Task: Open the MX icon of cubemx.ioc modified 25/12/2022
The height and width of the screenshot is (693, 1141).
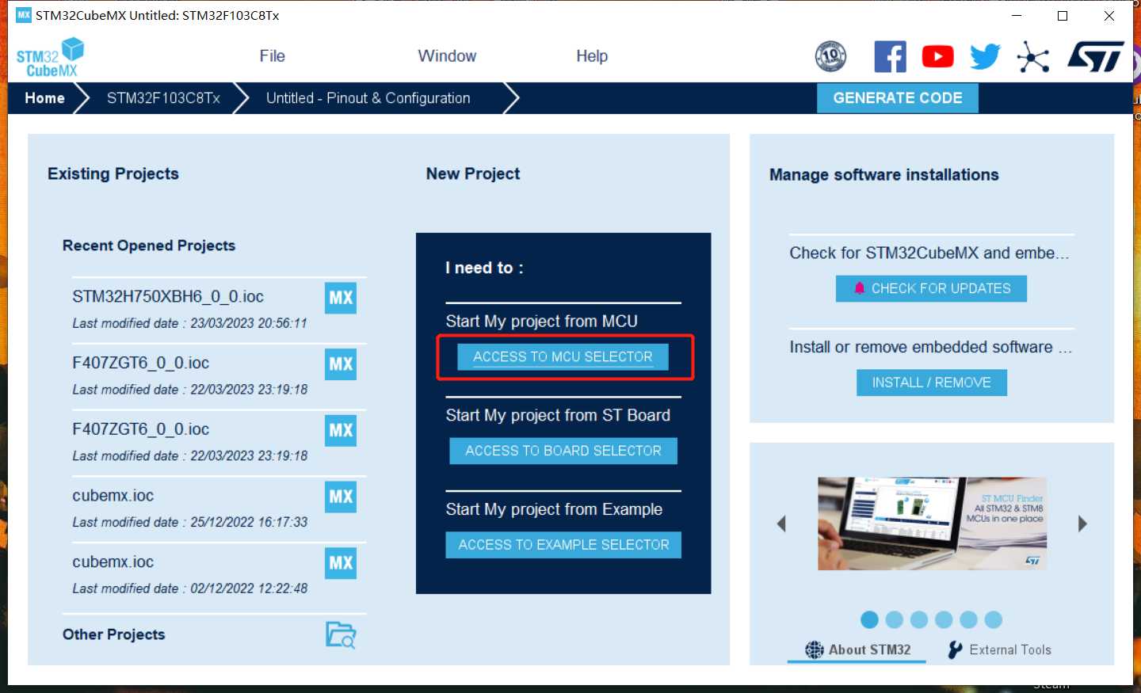Action: (341, 497)
